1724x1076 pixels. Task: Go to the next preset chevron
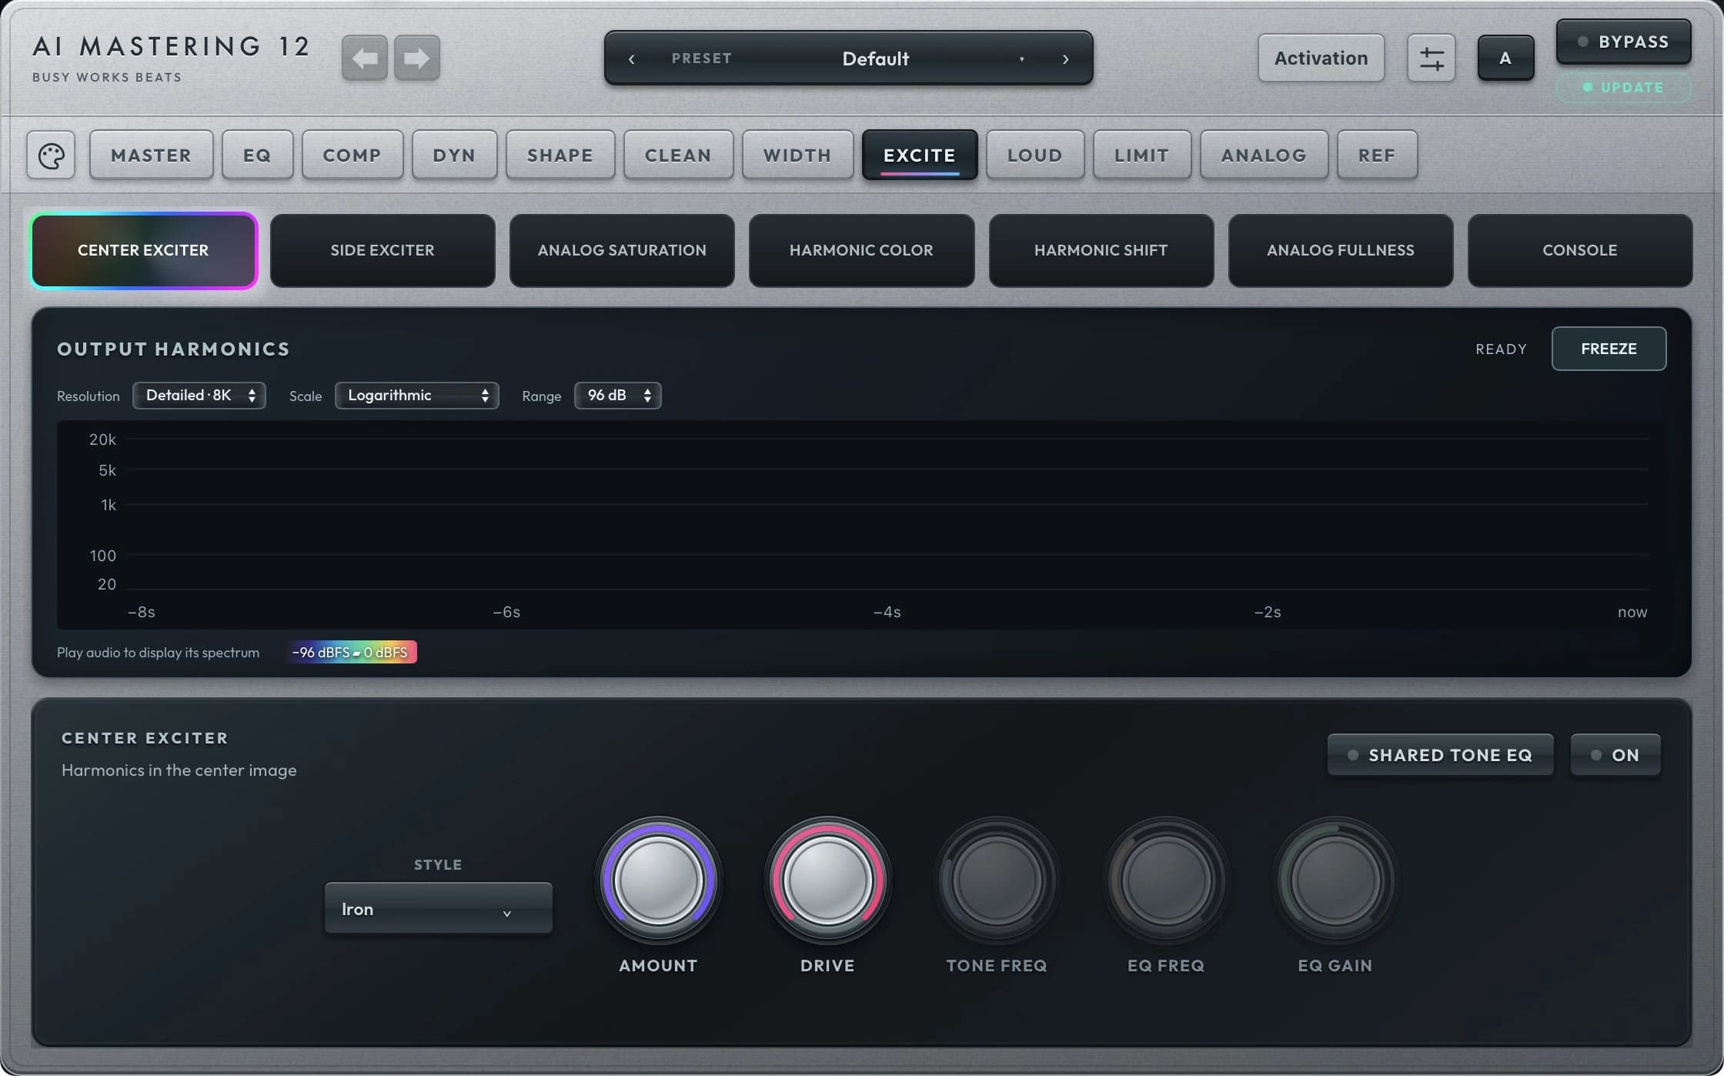click(1066, 58)
